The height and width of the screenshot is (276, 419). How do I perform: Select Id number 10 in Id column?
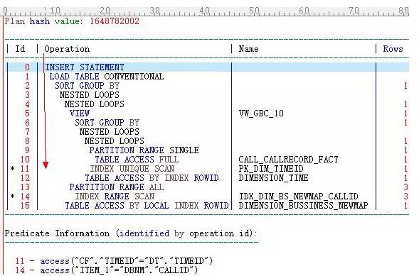(25, 160)
